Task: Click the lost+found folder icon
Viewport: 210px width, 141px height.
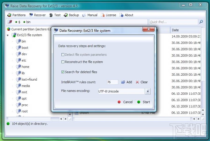Action: click(x=18, y=79)
